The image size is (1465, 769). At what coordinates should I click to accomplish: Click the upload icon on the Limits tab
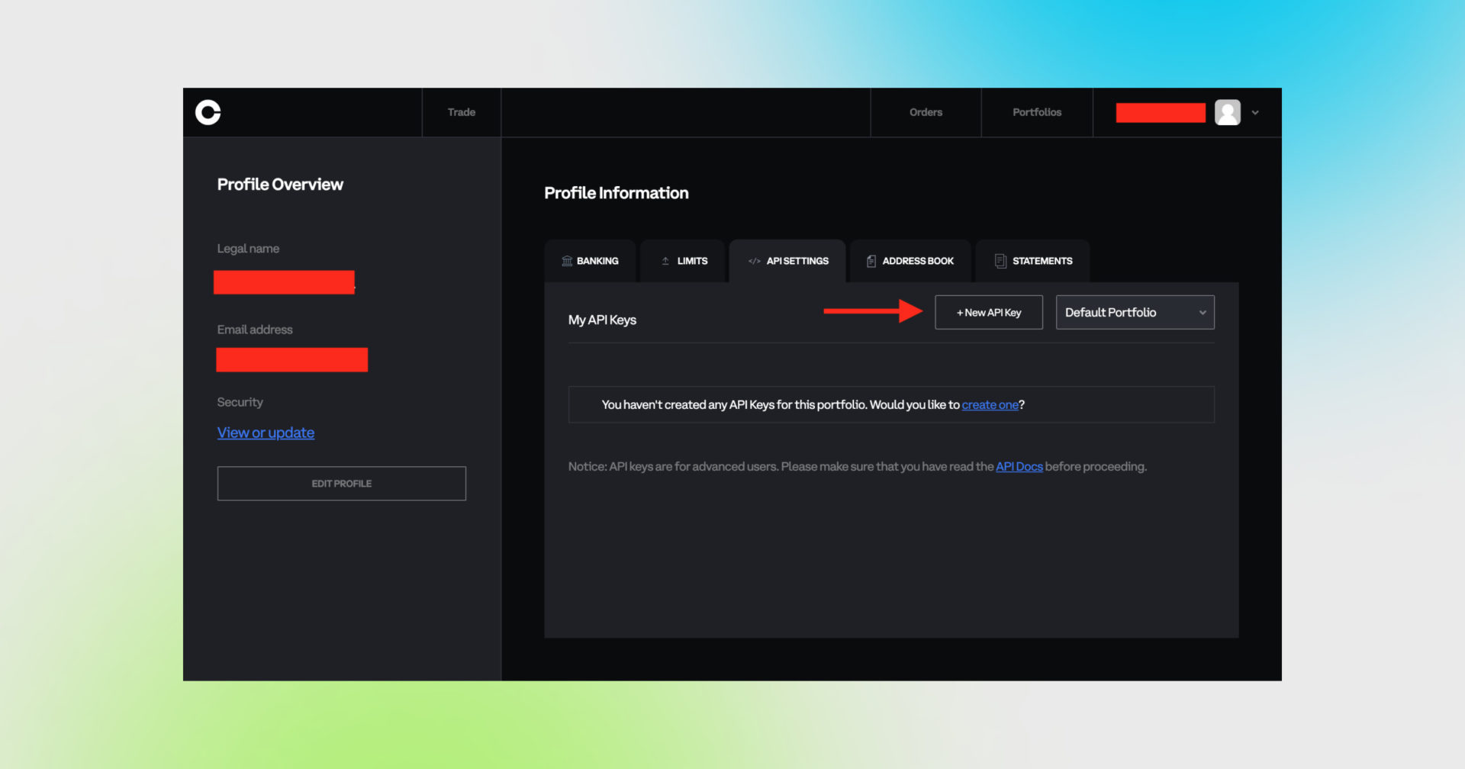point(665,260)
